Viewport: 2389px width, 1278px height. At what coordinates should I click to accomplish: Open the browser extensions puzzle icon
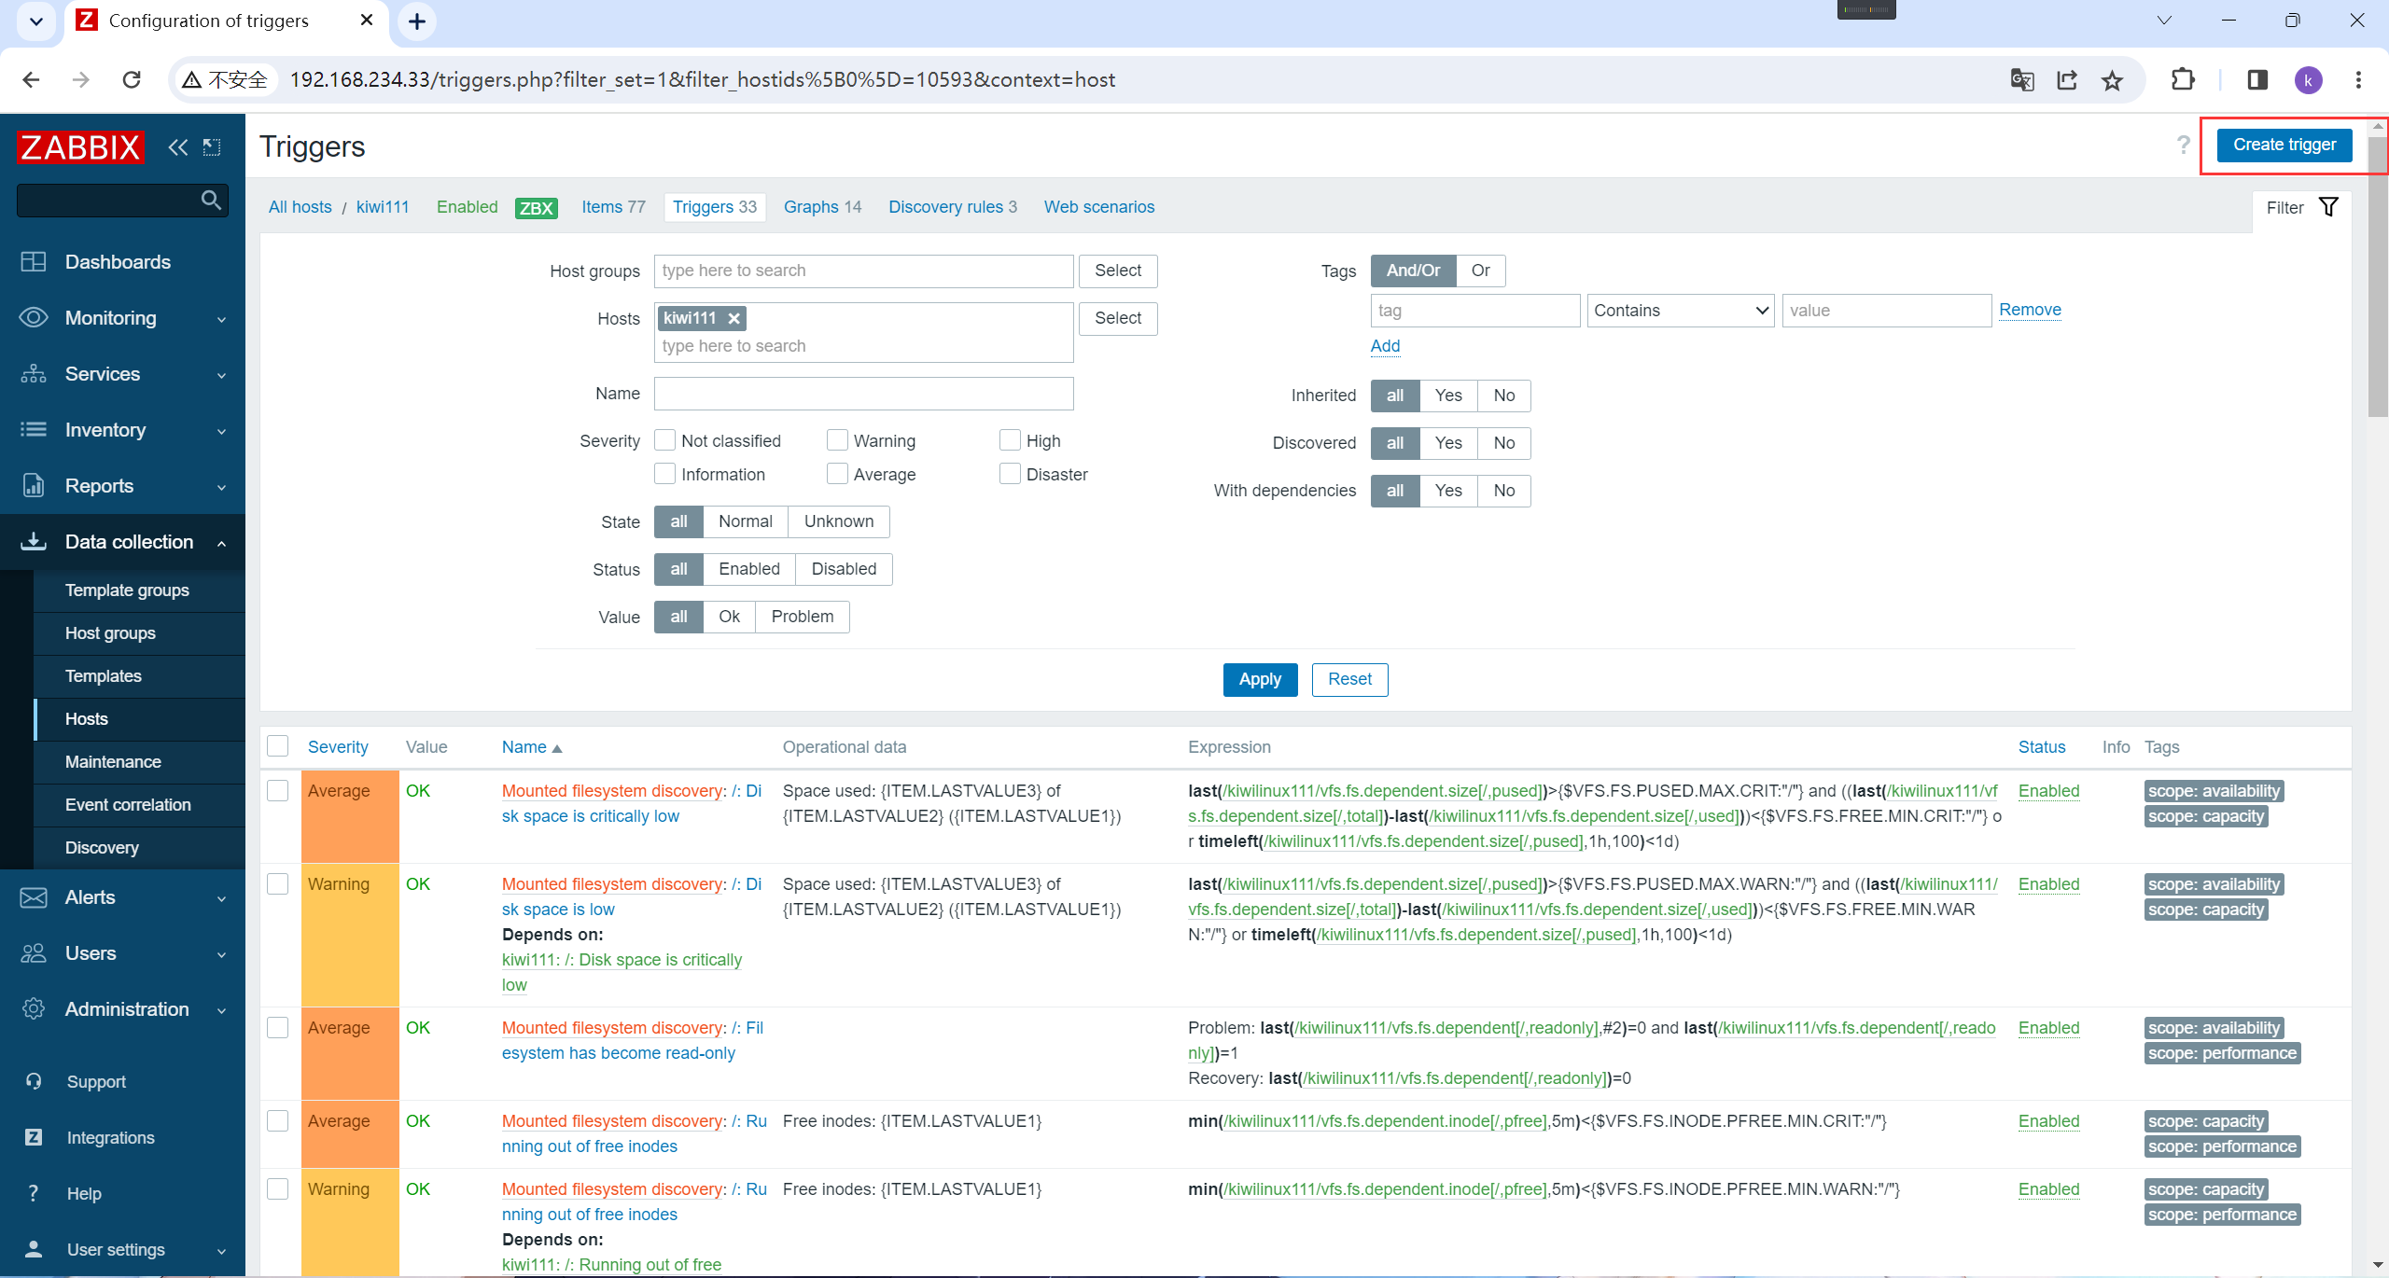(2184, 80)
